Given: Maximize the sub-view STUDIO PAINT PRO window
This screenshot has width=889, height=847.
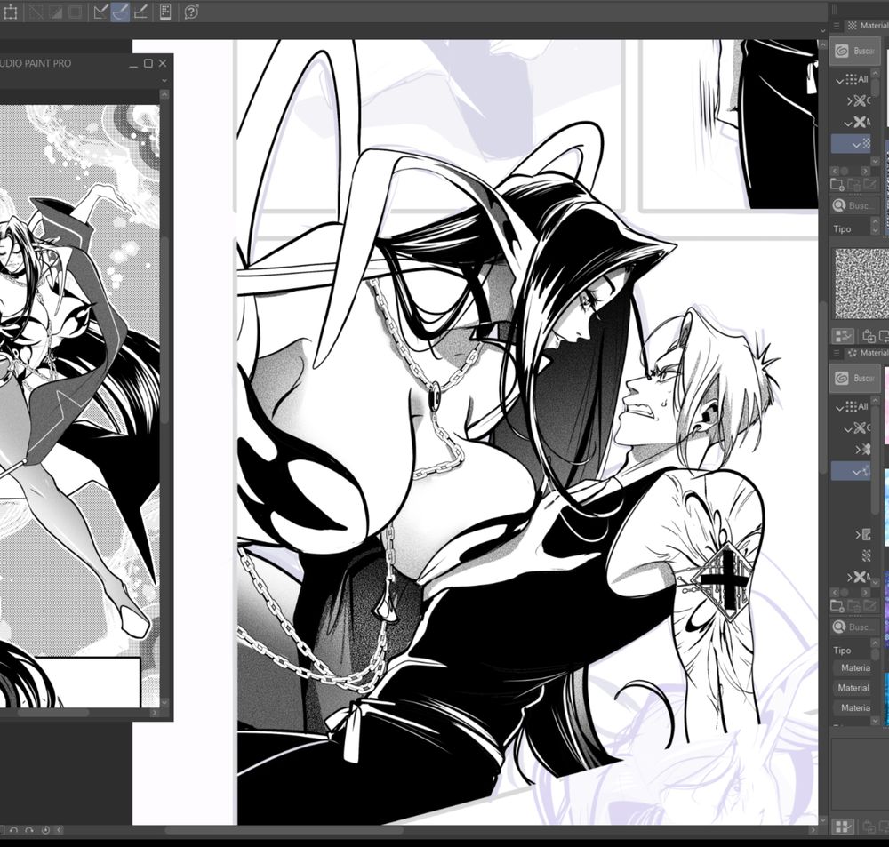Looking at the screenshot, I should coord(148,63).
